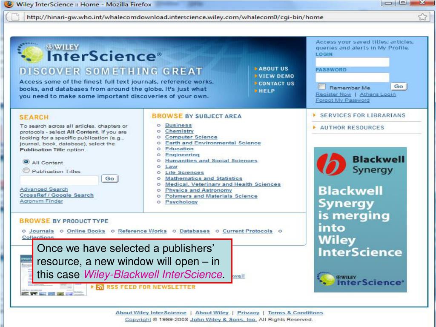436x327 pixels.
Task: Open Current Protocols product type link
Action: (247, 231)
